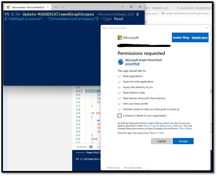
Task: Click the PS C:\GitHub prompt in VS Code terminal
Action: click(88, 159)
